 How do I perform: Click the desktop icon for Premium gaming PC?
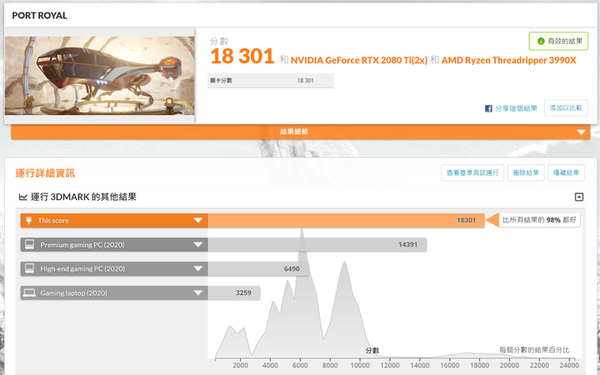pyautogui.click(x=29, y=244)
